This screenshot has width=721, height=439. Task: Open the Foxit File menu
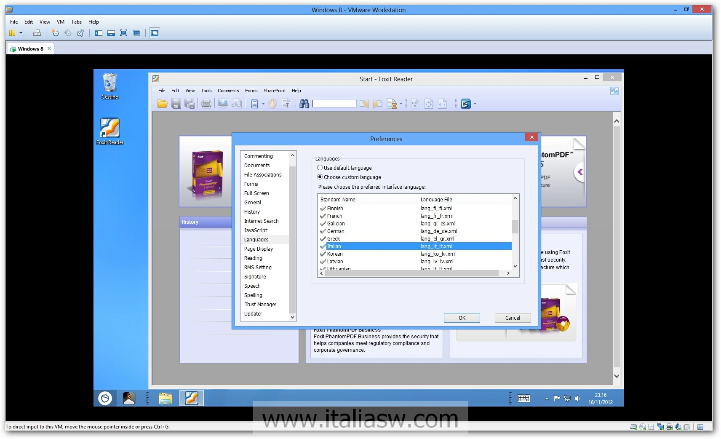pos(162,91)
